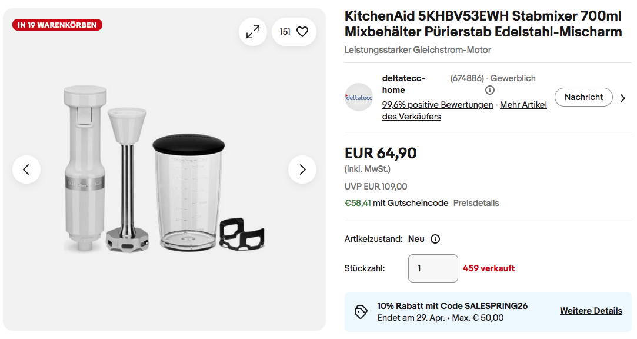View 99,6% positive Bewertungen
Screen dimensions: 637x339
[438, 105]
